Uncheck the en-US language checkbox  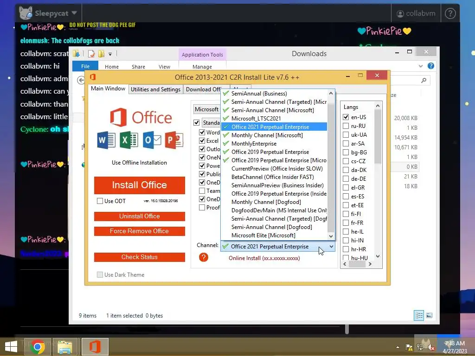point(346,117)
